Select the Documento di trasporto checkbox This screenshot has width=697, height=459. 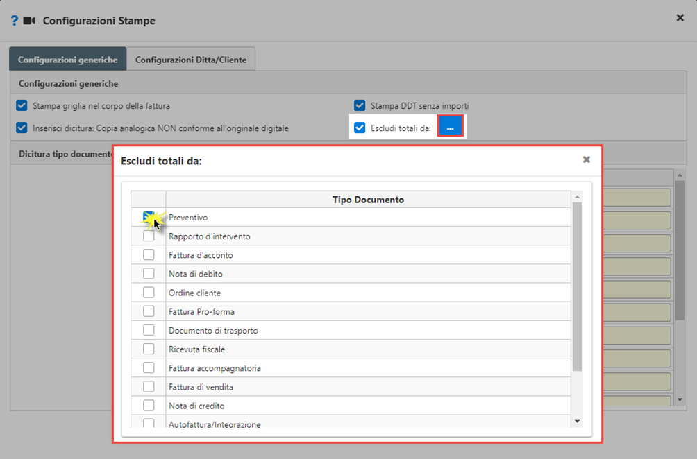point(149,330)
